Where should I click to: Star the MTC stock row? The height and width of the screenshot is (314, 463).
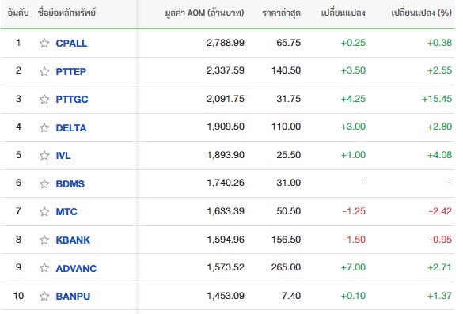[44, 212]
